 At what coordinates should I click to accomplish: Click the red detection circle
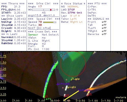(73, 64)
